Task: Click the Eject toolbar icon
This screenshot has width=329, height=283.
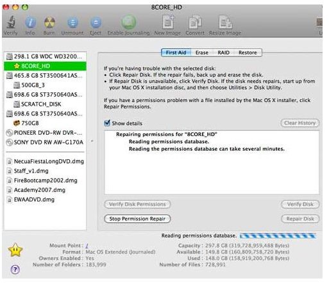Action: (x=96, y=22)
